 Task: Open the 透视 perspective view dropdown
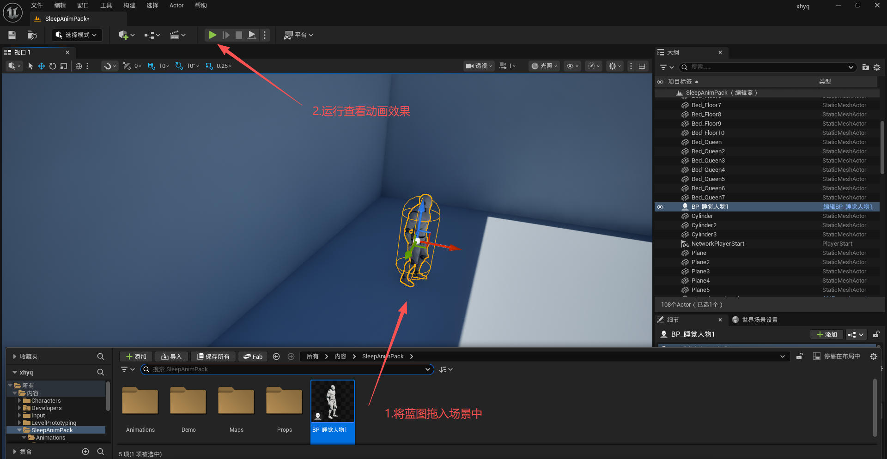pos(480,66)
